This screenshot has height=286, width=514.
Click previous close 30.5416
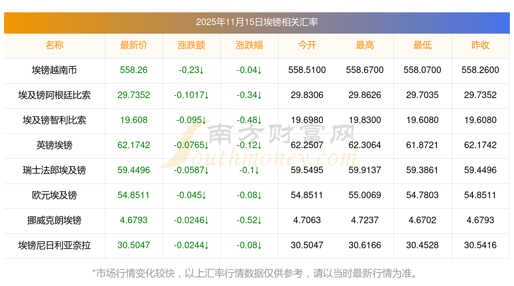480,245
